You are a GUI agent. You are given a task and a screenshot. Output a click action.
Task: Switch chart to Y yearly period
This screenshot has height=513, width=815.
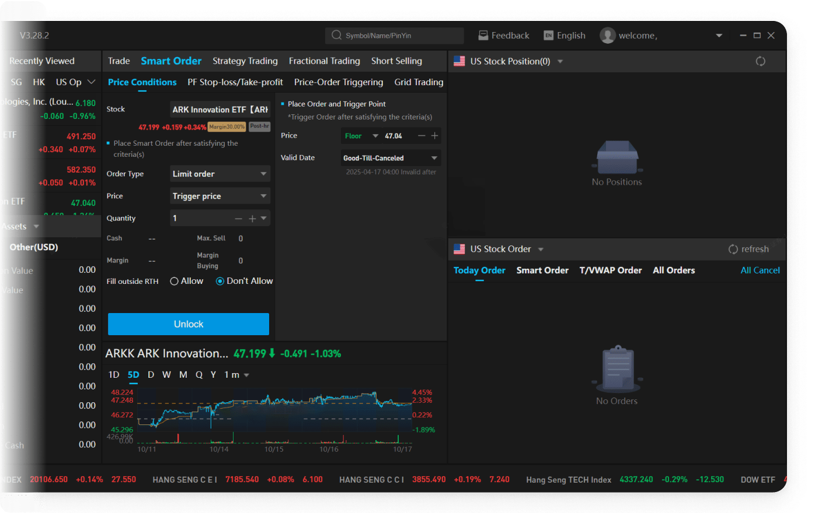[213, 375]
